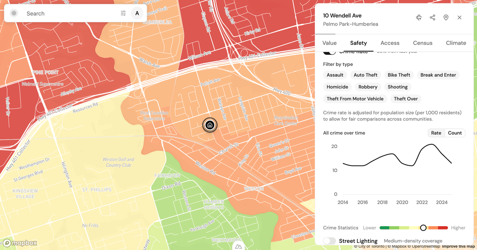477x250 pixels.
Task: Open the Climate tab
Action: coord(456,43)
